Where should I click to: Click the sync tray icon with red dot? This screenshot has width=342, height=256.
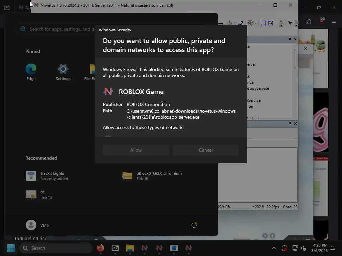click(x=285, y=248)
